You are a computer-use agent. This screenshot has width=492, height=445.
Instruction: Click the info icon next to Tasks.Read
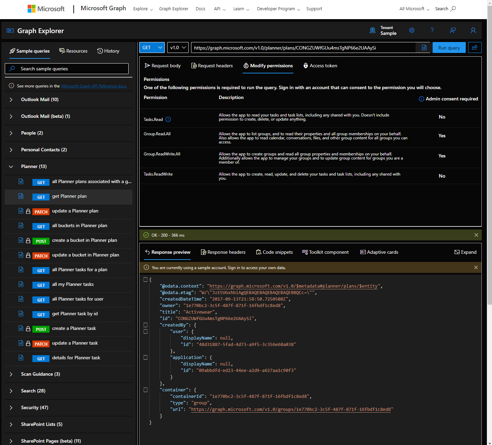point(168,120)
